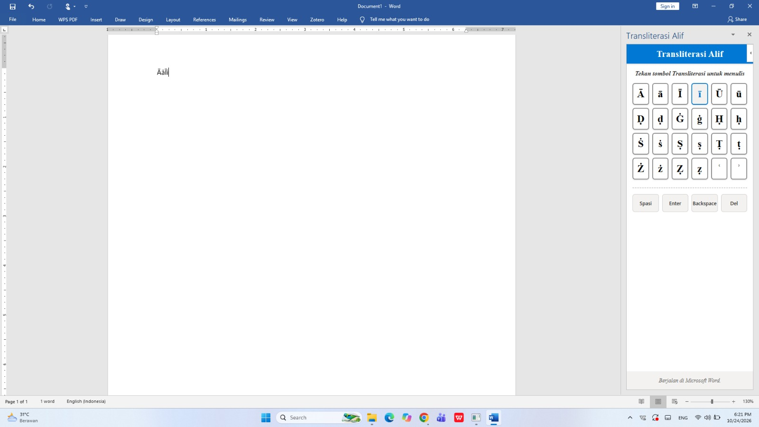This screenshot has width=759, height=427.
Task: Insert lowercase ā with macron
Action: [660, 94]
